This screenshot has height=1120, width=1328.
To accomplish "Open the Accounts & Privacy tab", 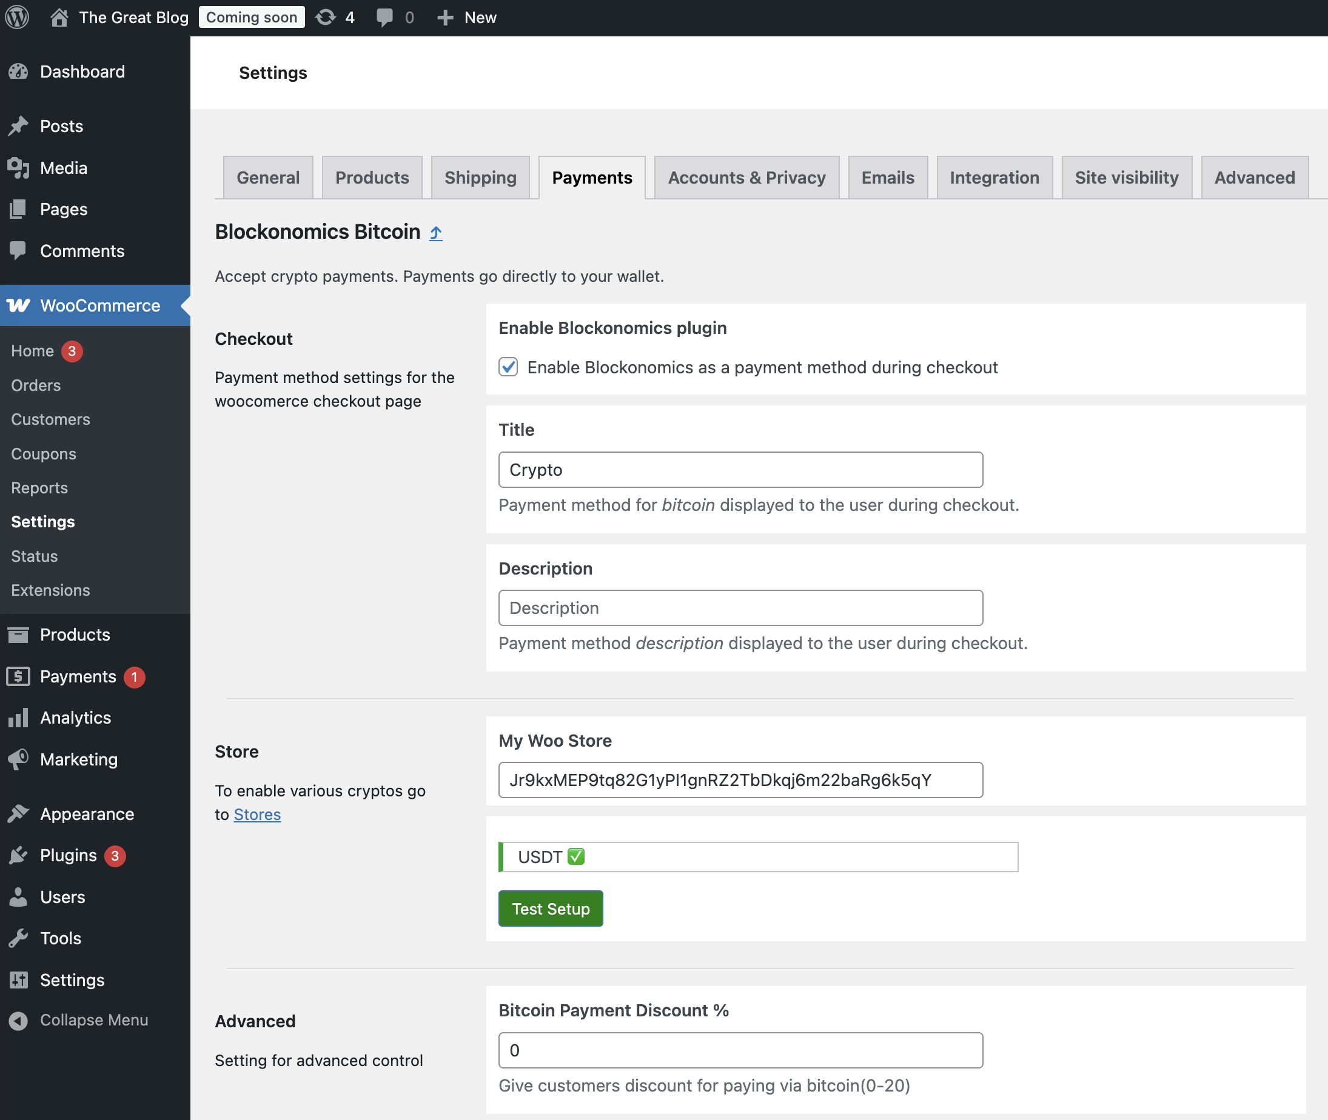I will [746, 177].
